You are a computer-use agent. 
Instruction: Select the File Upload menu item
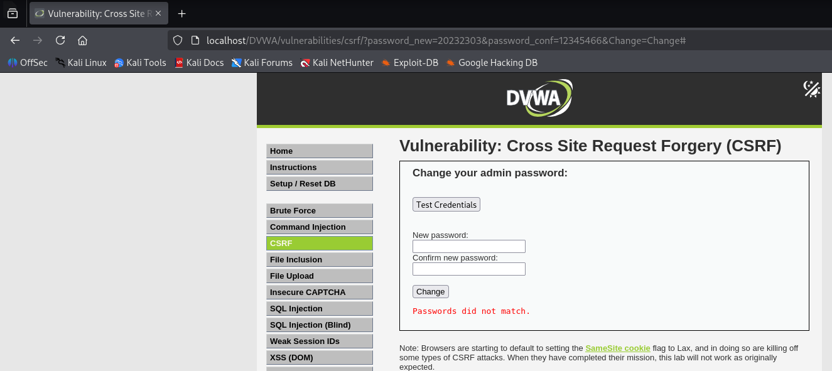[x=320, y=276]
